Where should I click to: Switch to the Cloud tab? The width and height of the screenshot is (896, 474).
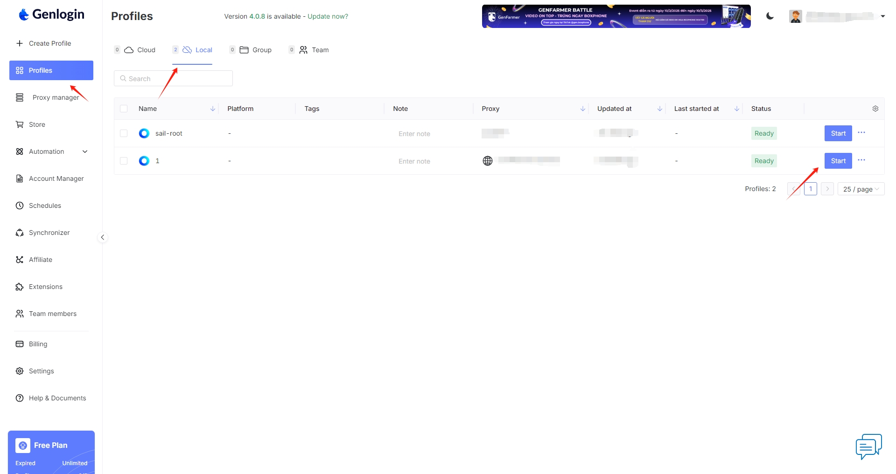point(140,50)
